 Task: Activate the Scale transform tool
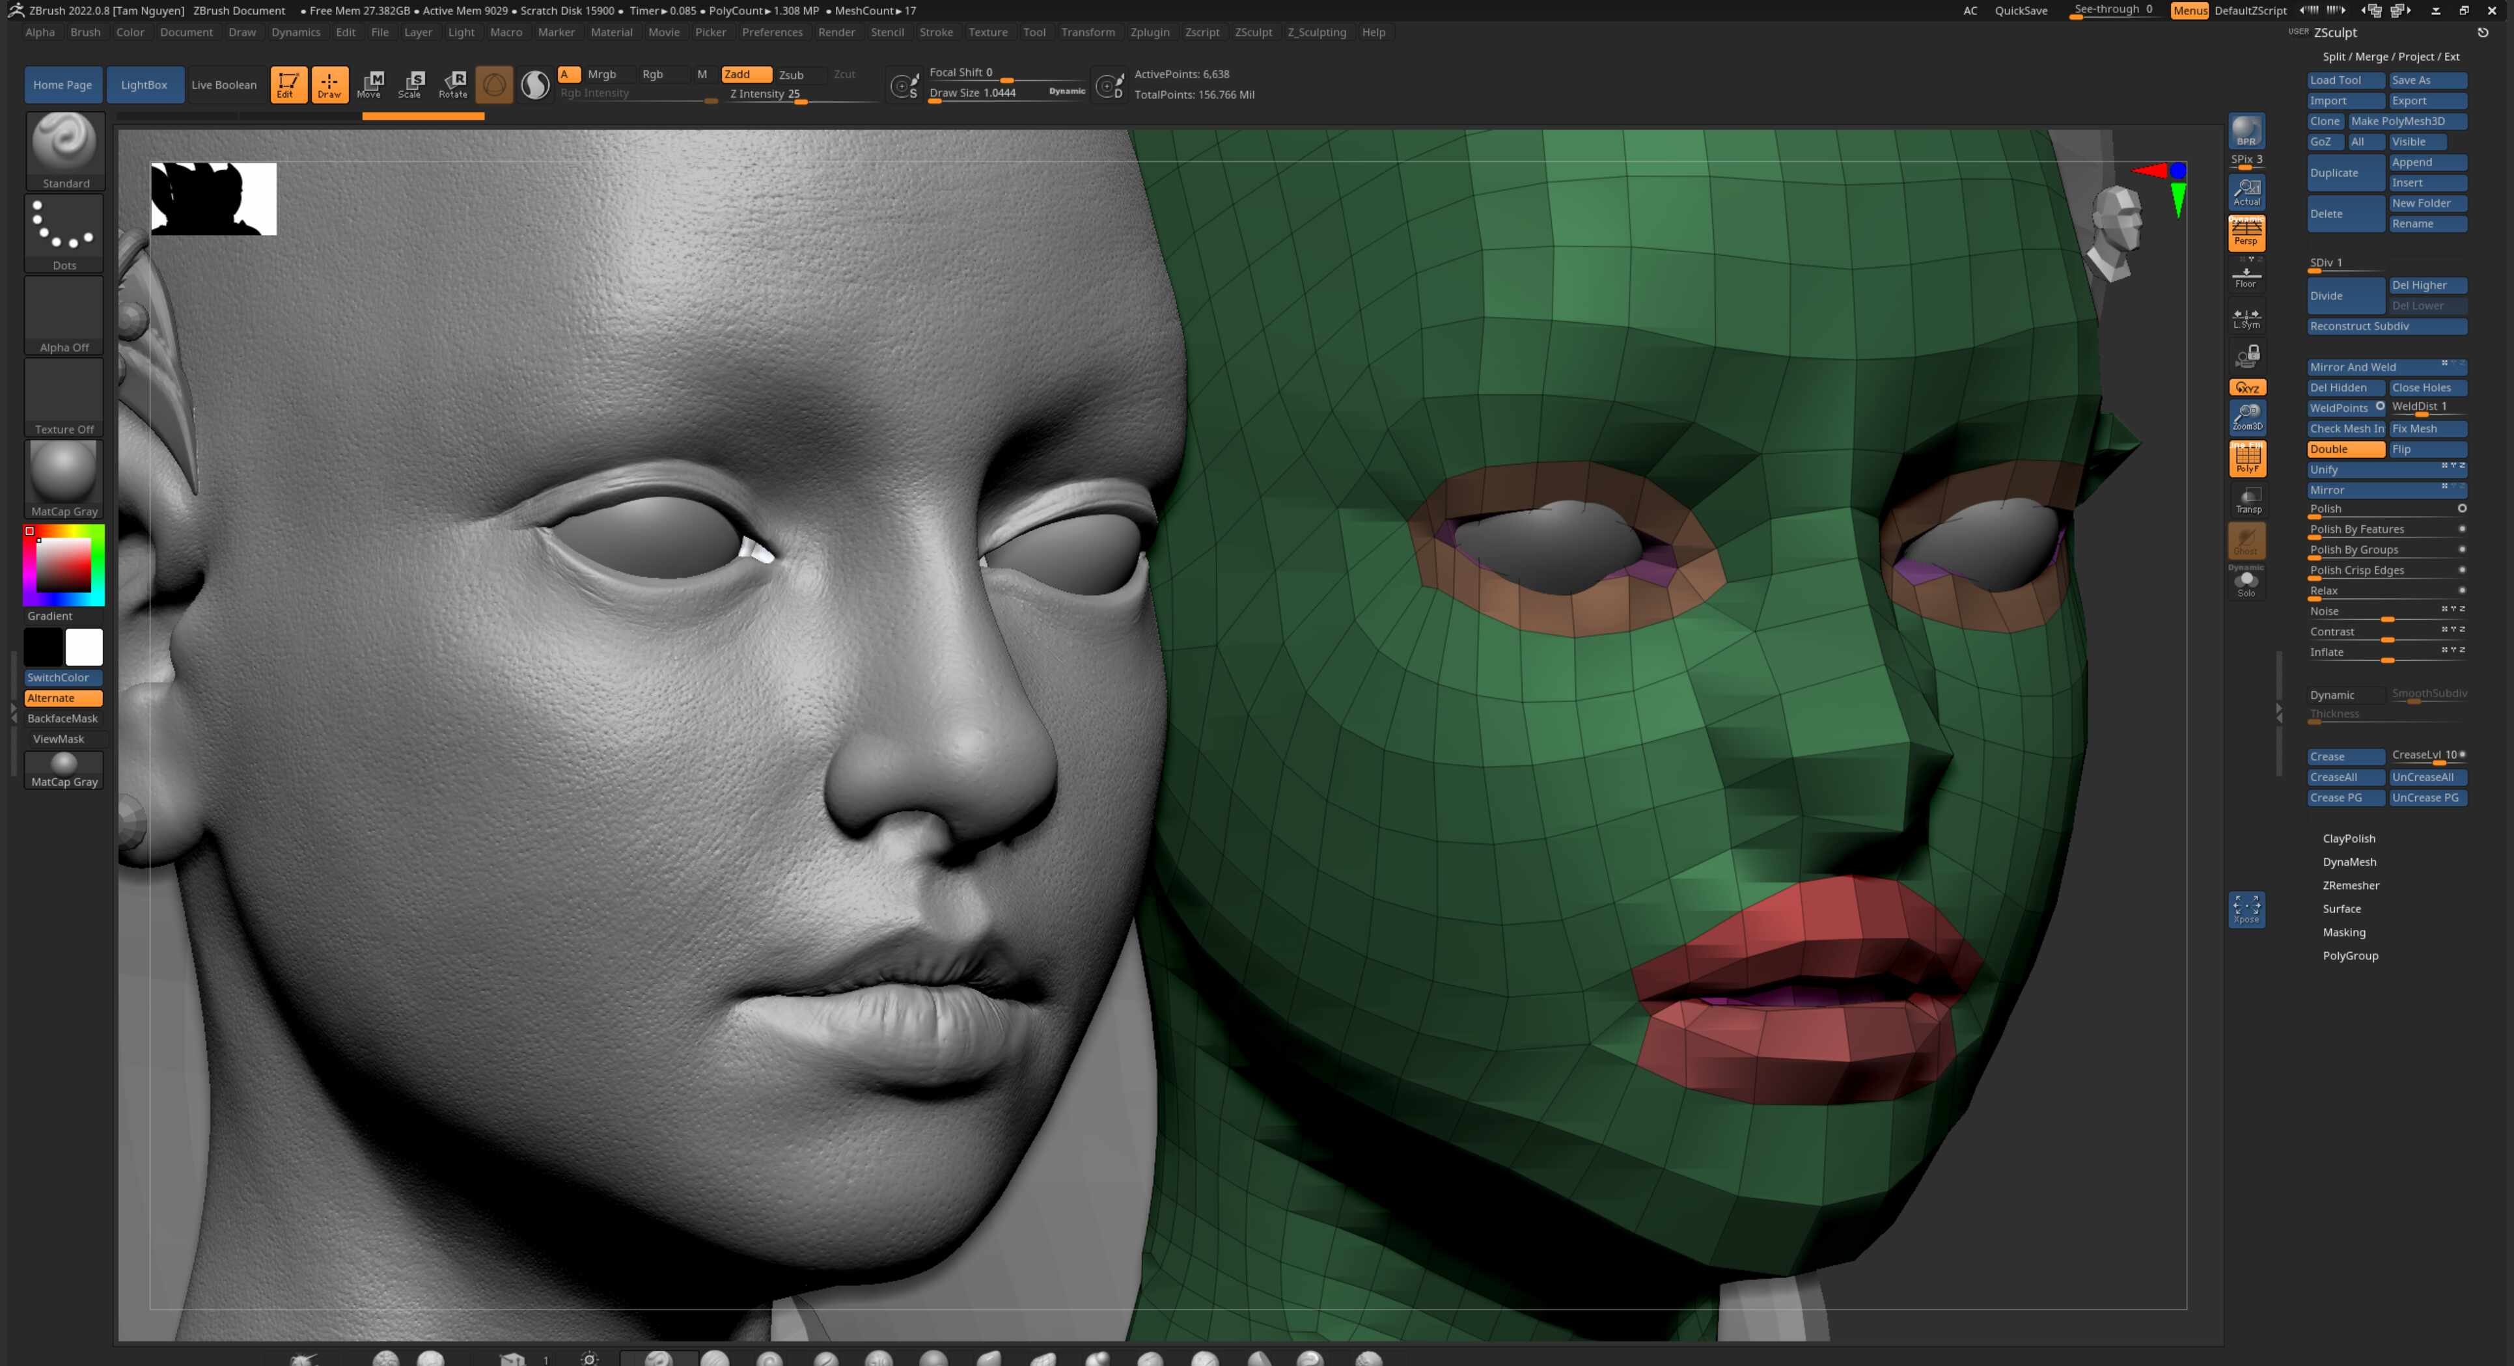coord(411,84)
